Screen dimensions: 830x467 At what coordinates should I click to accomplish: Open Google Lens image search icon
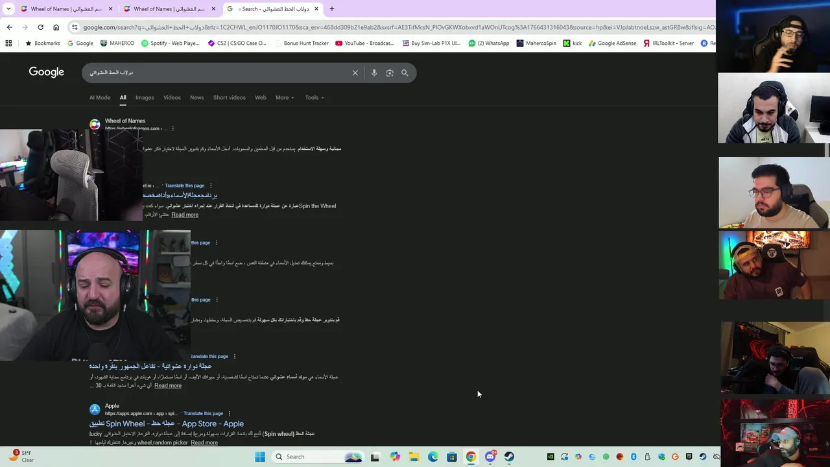[x=389, y=73]
